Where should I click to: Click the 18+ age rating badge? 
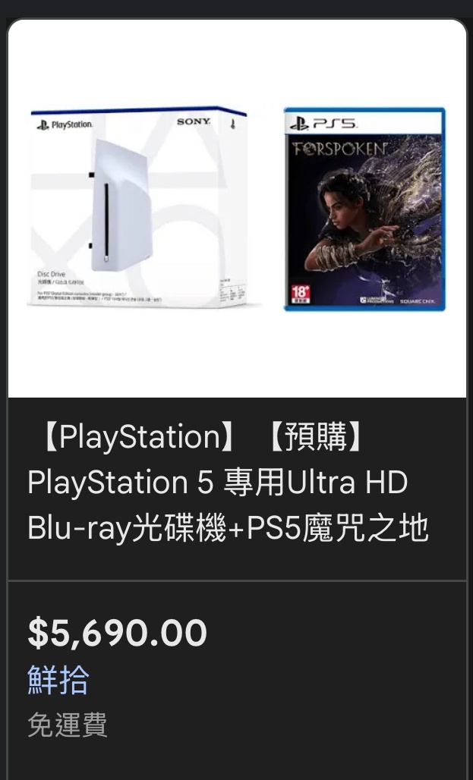300,294
